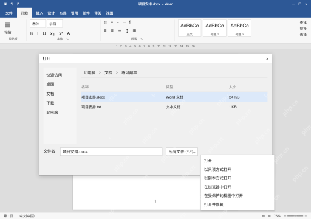Click the Save icon in title bar

coord(5,4)
